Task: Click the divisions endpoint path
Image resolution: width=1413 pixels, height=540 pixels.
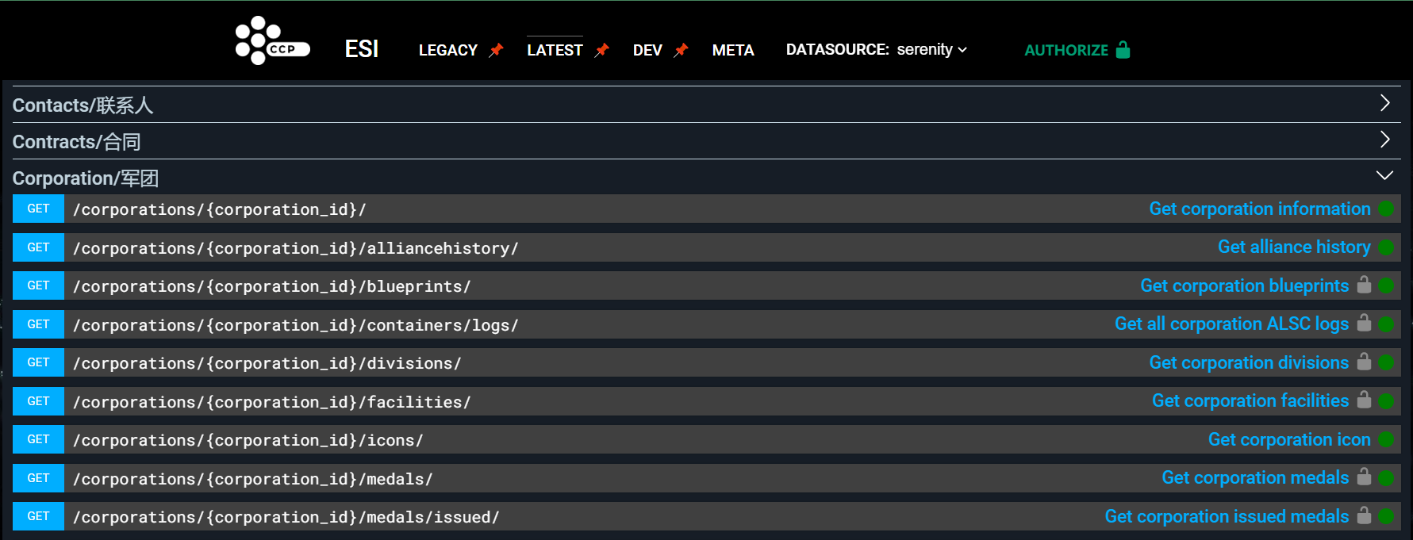Action: [x=267, y=363]
